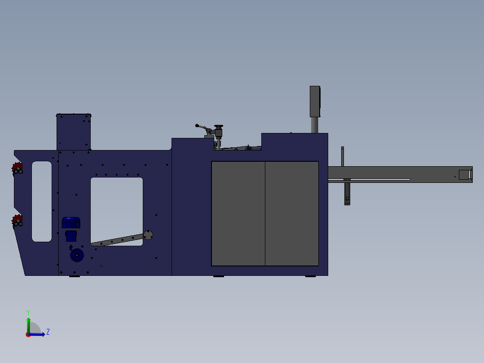The width and height of the screenshot is (484, 363).
Task: Click the 'Z' label of the triad
Action: [x=48, y=332]
